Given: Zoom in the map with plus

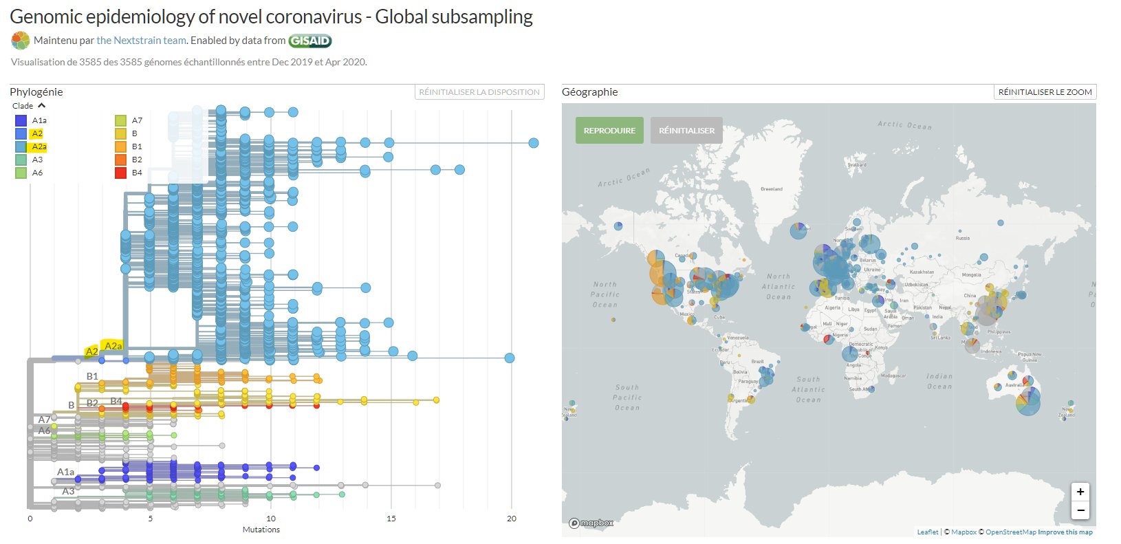Looking at the screenshot, I should (1080, 492).
